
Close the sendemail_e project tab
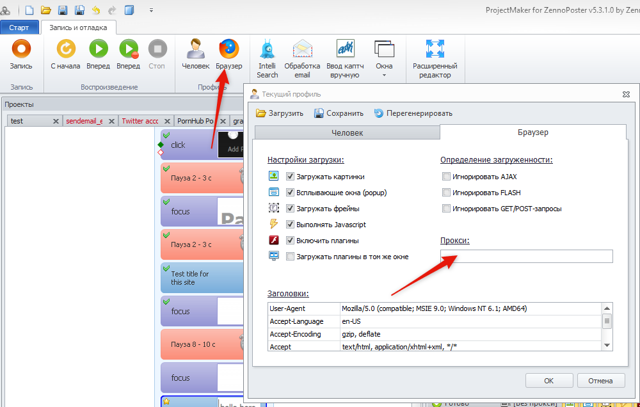pyautogui.click(x=111, y=121)
